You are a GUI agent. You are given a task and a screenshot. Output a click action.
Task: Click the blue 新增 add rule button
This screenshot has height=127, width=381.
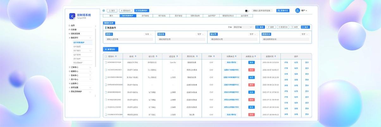pyautogui.click(x=111, y=49)
